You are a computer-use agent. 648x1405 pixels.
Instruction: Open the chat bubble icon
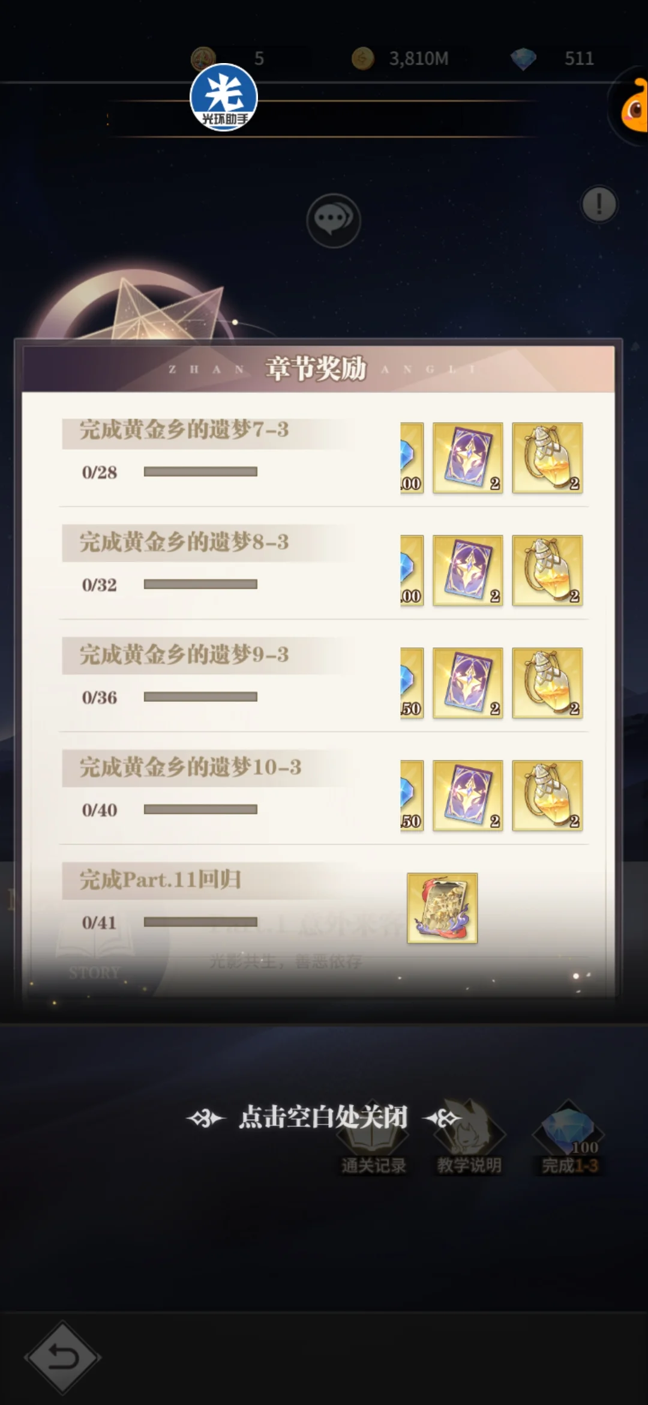(x=334, y=220)
